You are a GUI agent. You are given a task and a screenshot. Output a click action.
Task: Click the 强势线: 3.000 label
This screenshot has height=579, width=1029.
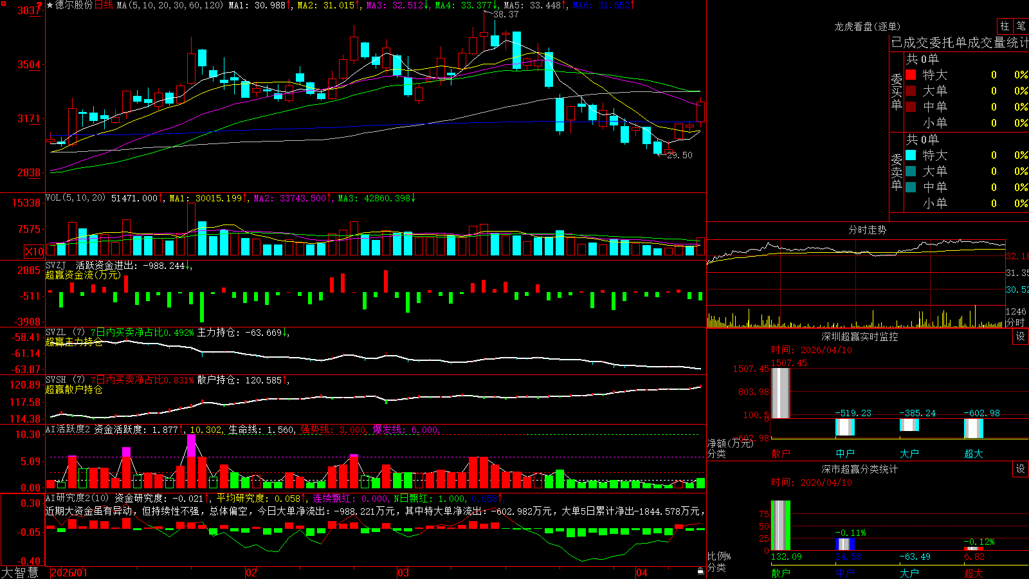334,430
